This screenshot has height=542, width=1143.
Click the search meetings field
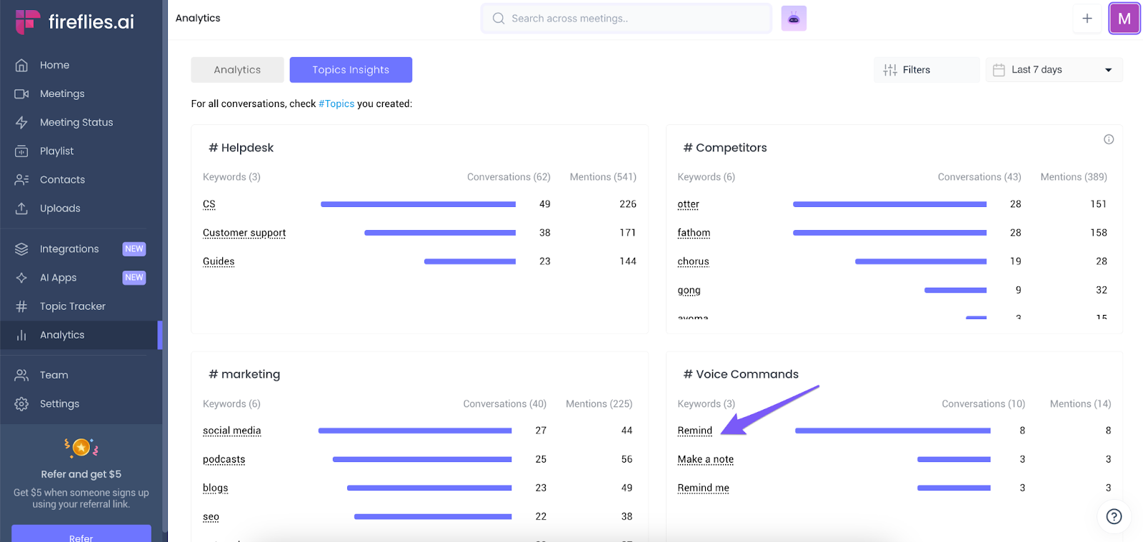point(627,19)
